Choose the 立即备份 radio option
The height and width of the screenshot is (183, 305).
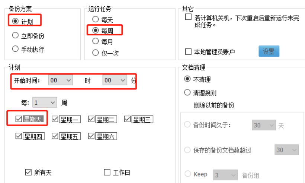pyautogui.click(x=15, y=35)
